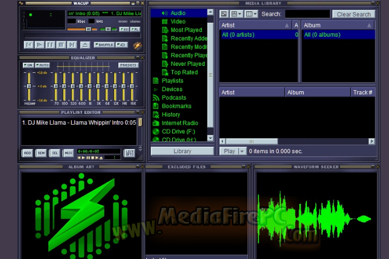Click the History icon in library tree
The width and height of the screenshot is (389, 259).
(156, 114)
